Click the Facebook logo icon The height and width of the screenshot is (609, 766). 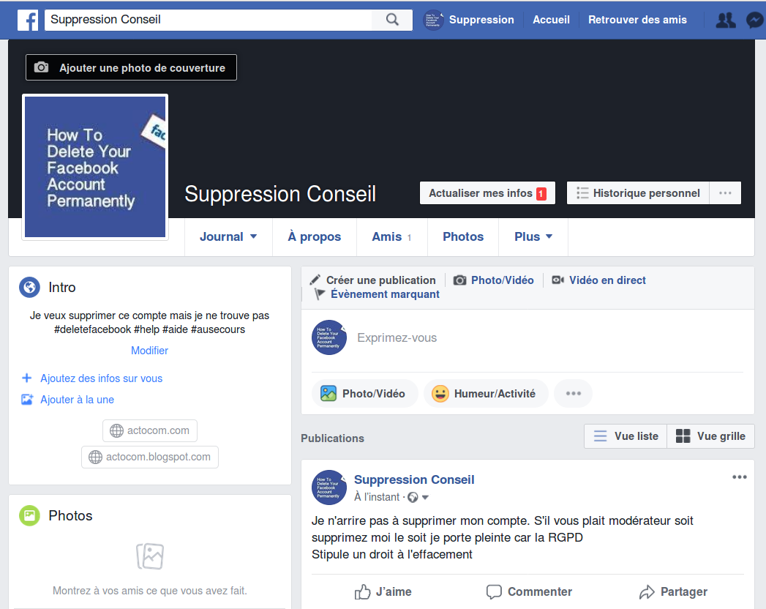[28, 20]
